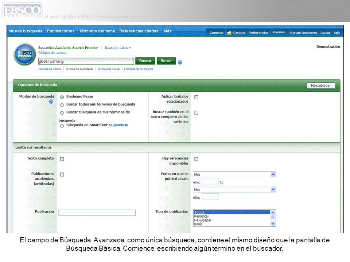
Task: Select Búsqueda en SmartText radio button
Action: point(62,126)
